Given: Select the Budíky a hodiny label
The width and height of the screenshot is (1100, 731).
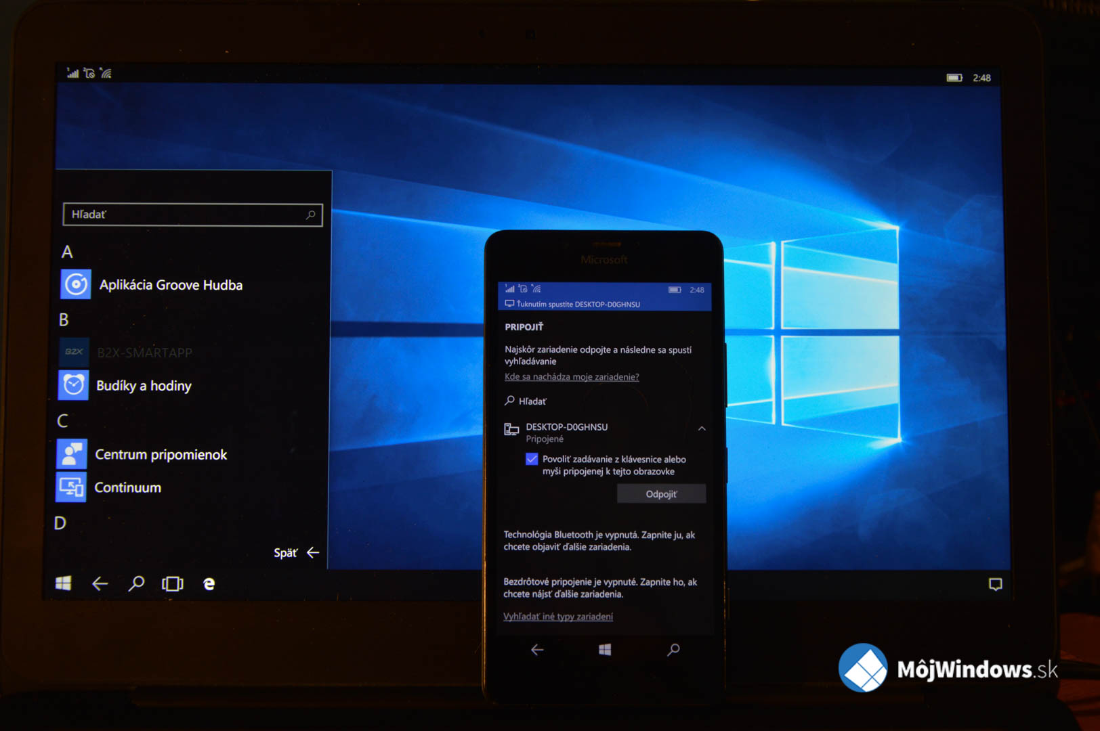Looking at the screenshot, I should point(144,386).
